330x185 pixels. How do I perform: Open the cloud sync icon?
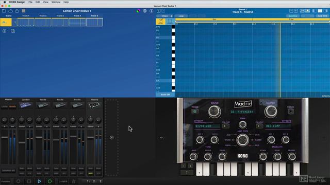point(10,11)
